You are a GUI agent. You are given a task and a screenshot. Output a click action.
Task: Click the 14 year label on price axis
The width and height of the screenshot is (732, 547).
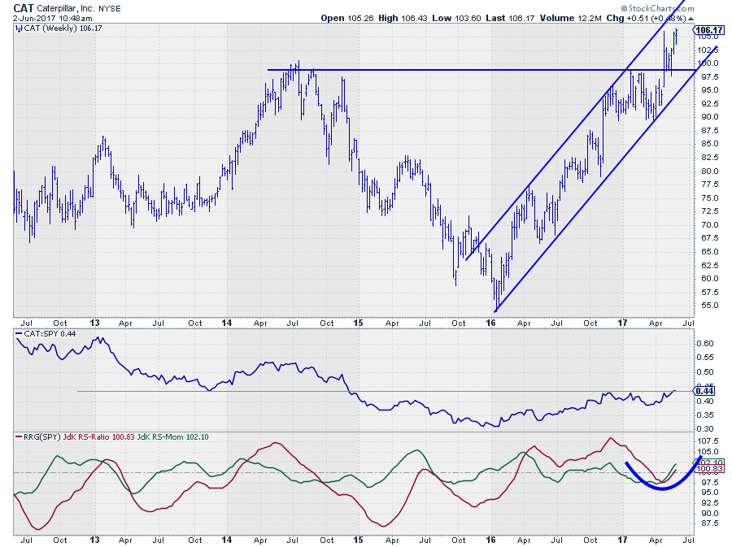click(x=226, y=322)
